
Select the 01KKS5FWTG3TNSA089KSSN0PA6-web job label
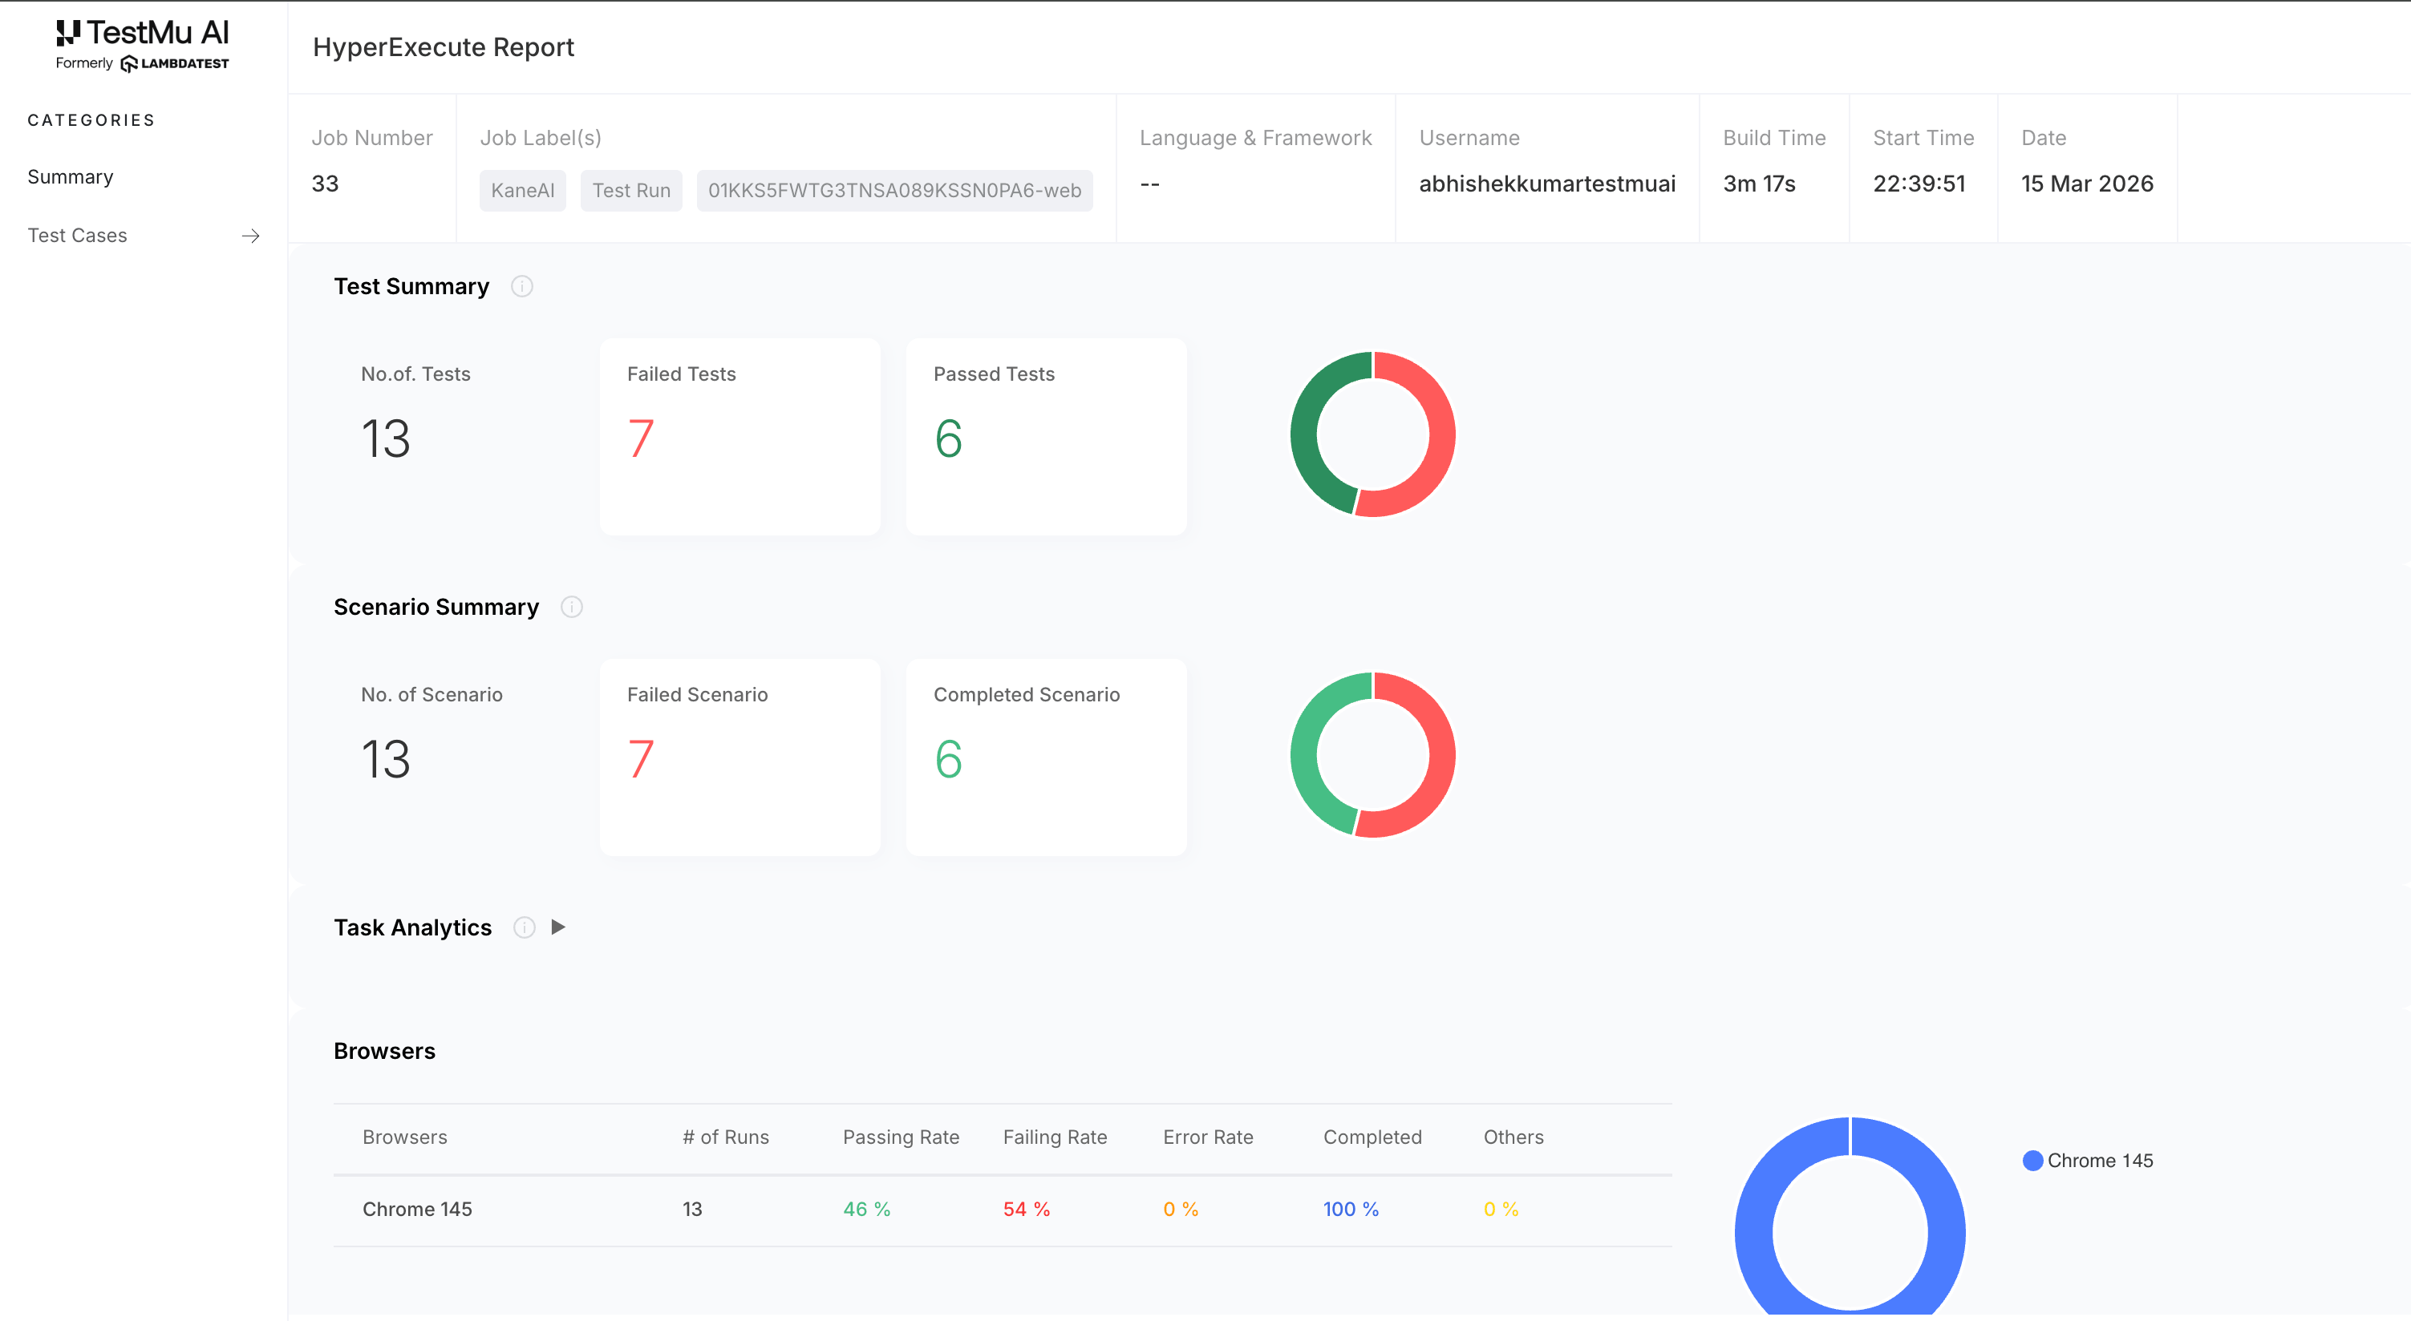pos(893,190)
